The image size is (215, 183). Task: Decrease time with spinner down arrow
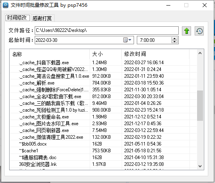click(x=175, y=42)
